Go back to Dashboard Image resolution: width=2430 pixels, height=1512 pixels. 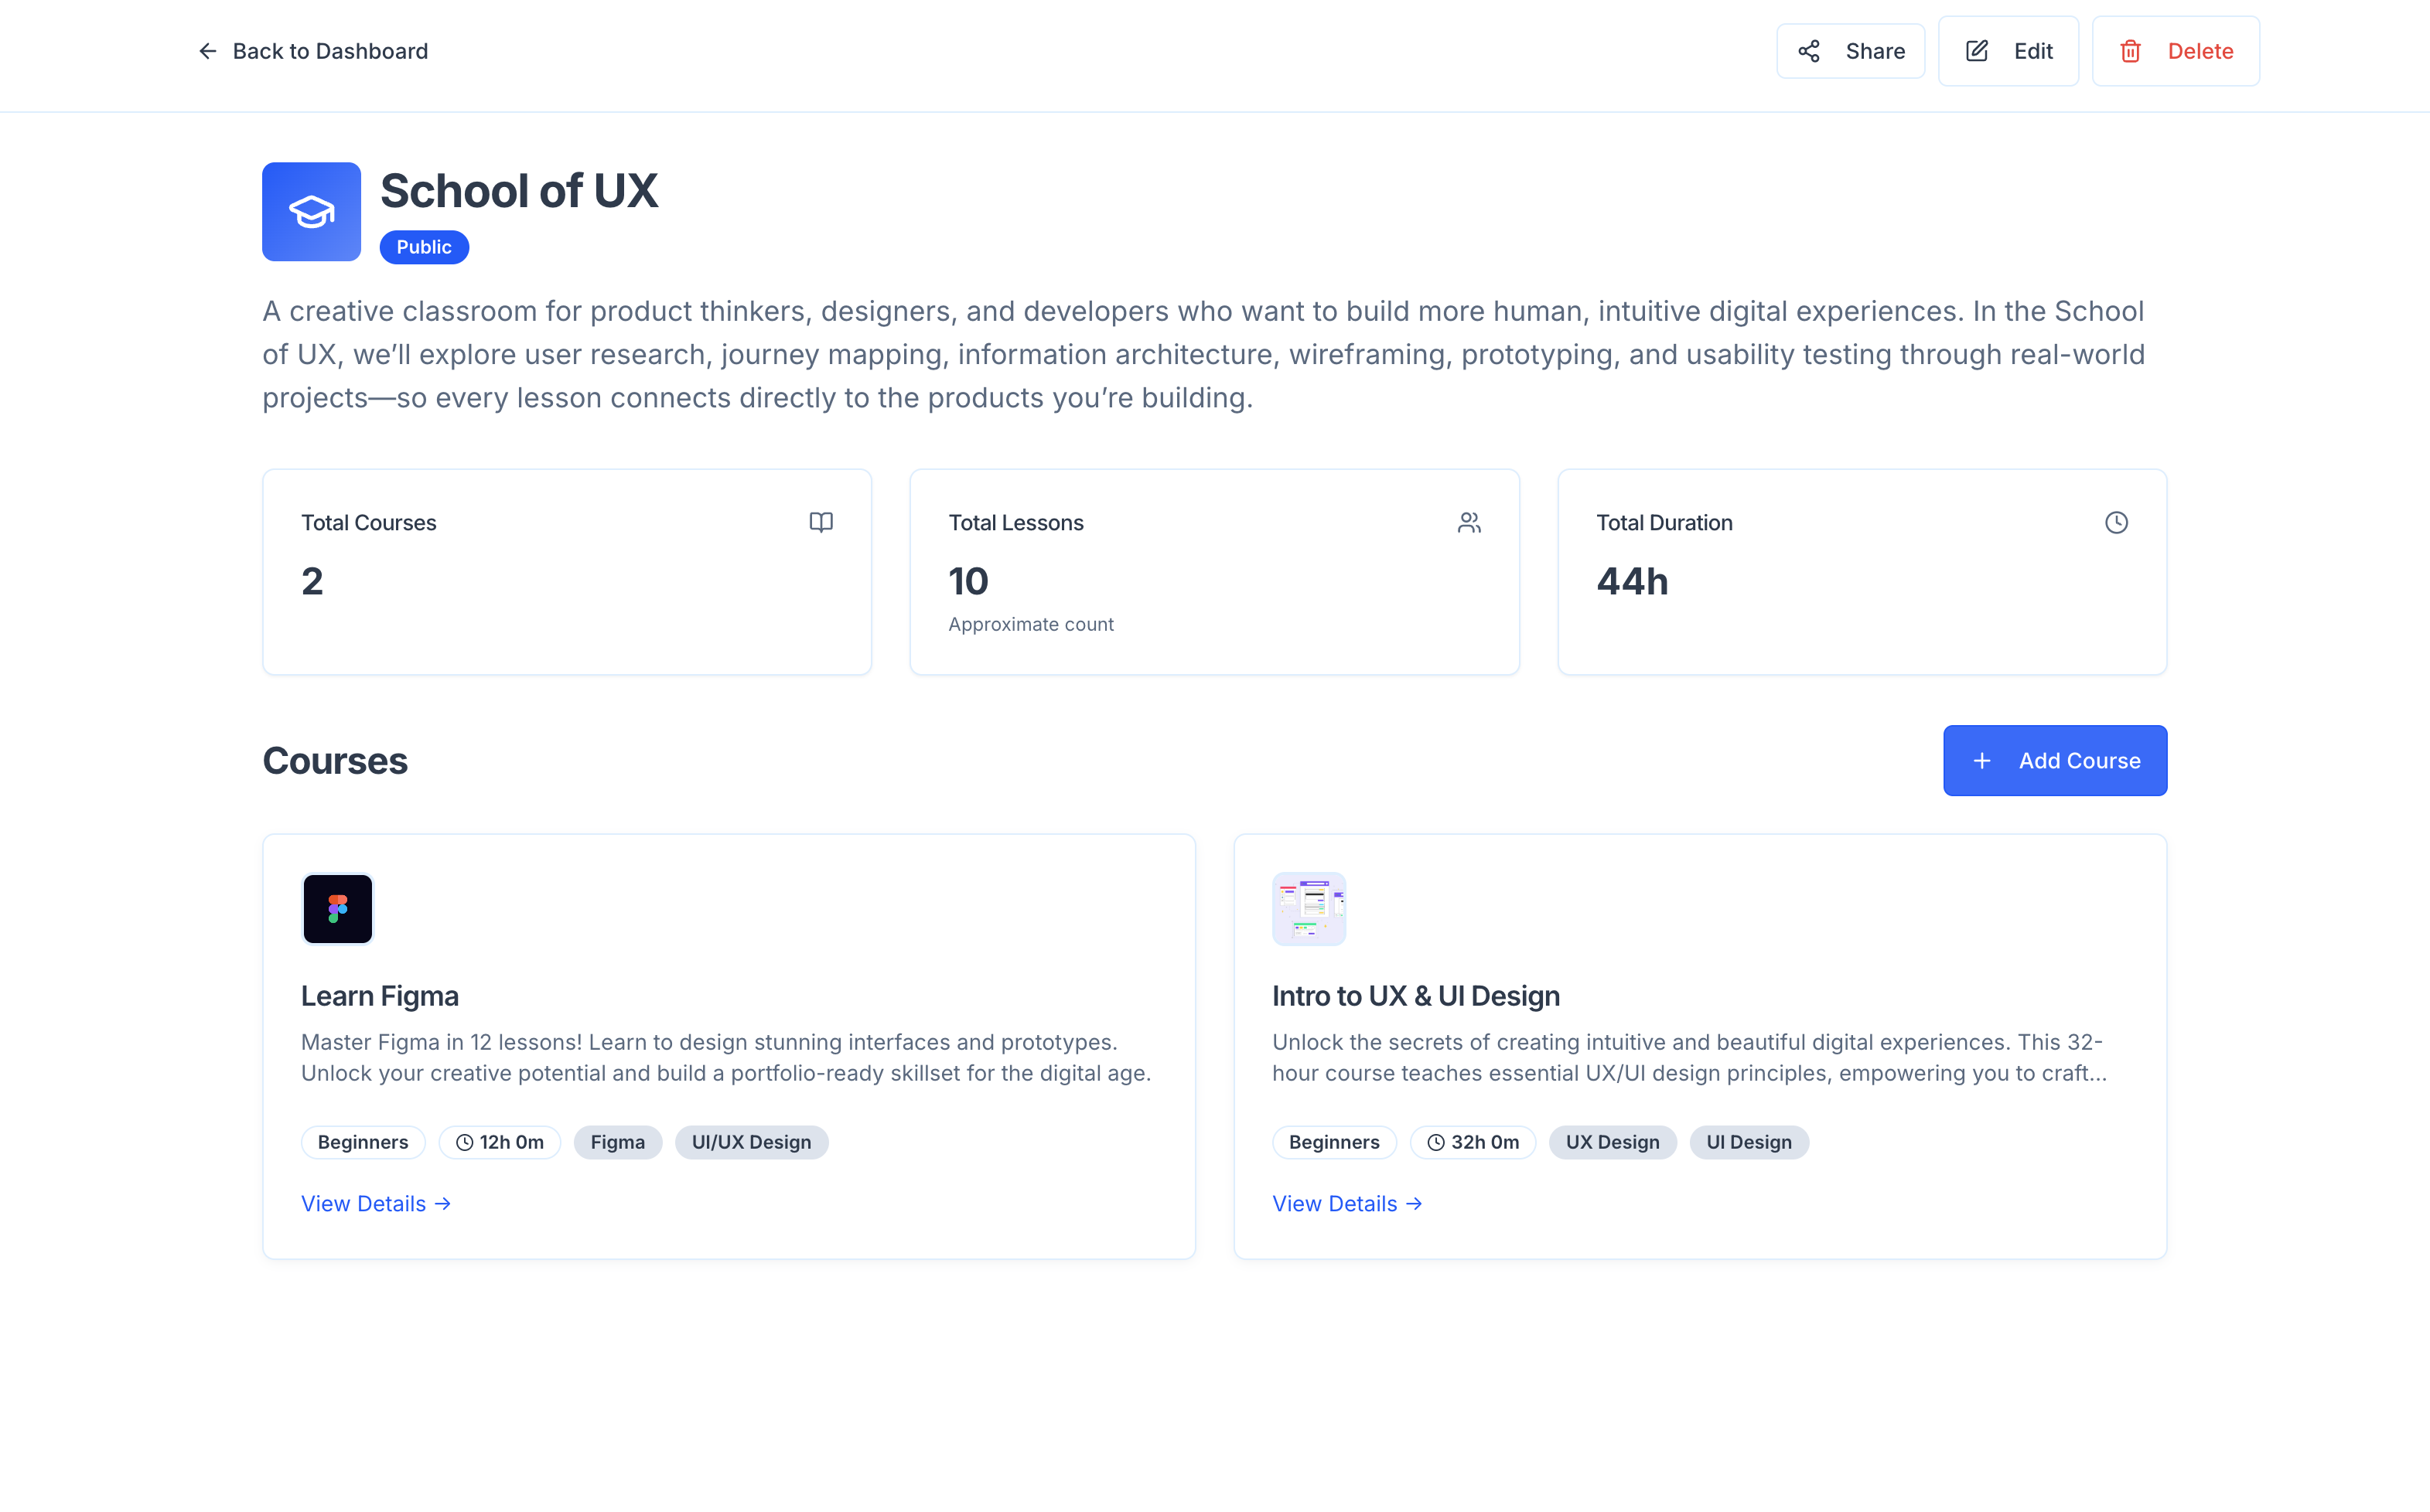pos(329,51)
